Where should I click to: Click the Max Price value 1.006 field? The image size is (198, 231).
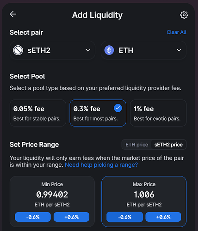(144, 195)
